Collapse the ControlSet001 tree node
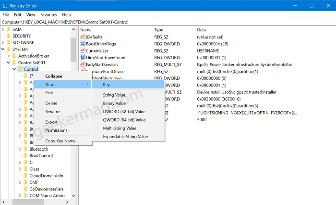 pyautogui.click(x=9, y=63)
